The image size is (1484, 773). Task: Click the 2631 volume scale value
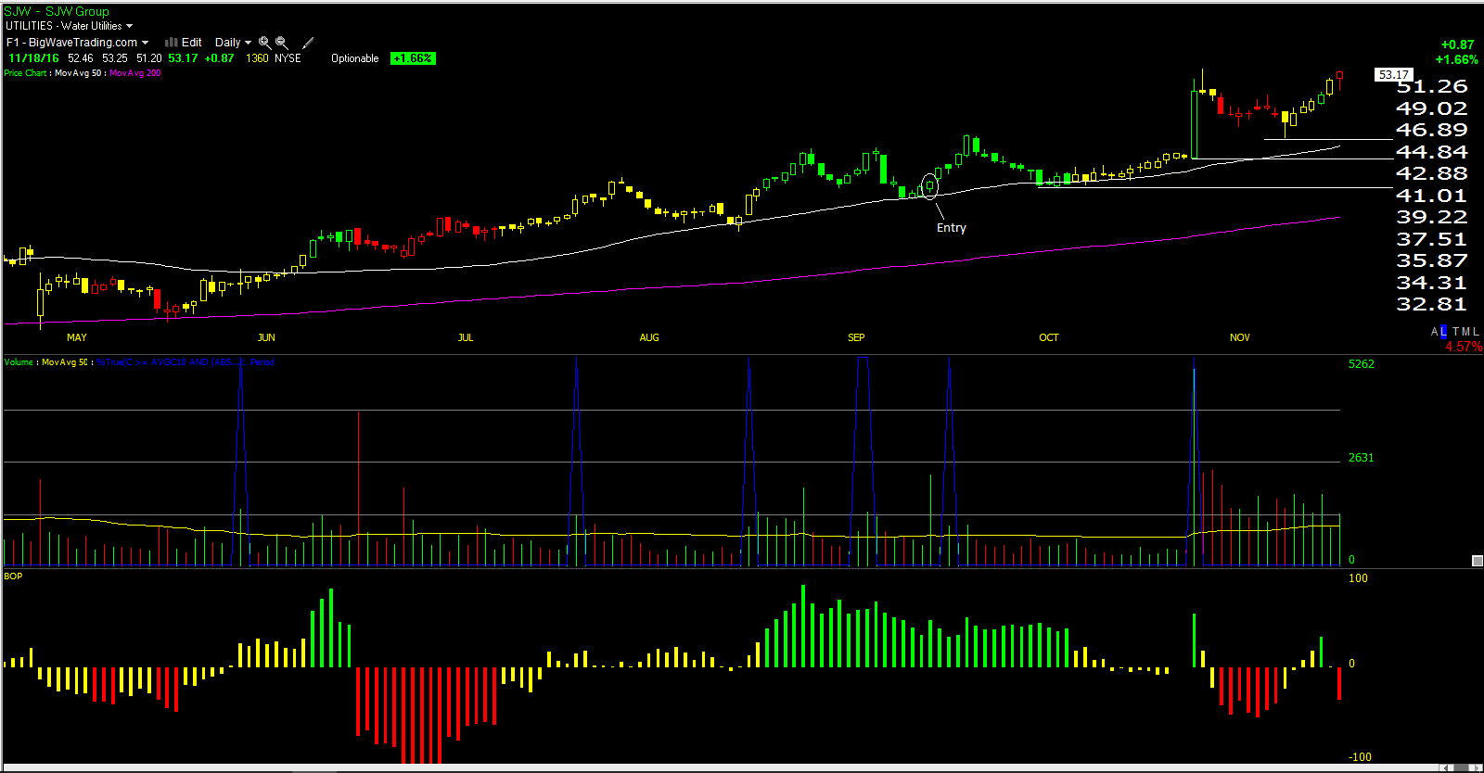click(1362, 458)
